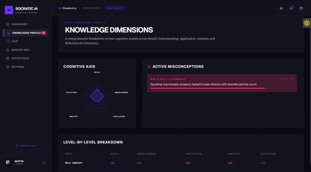Click the Reflection label on radar chart
311x172 pixels.
[x=71, y=93]
